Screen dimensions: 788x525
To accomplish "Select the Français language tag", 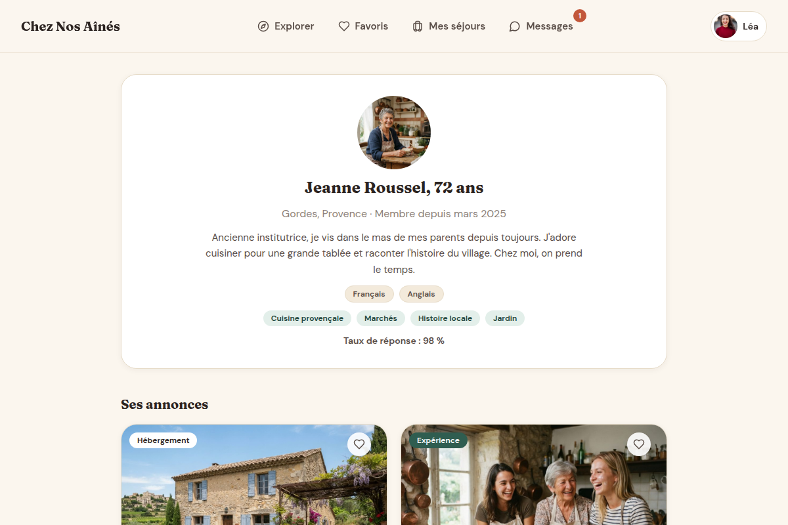I will pyautogui.click(x=369, y=294).
